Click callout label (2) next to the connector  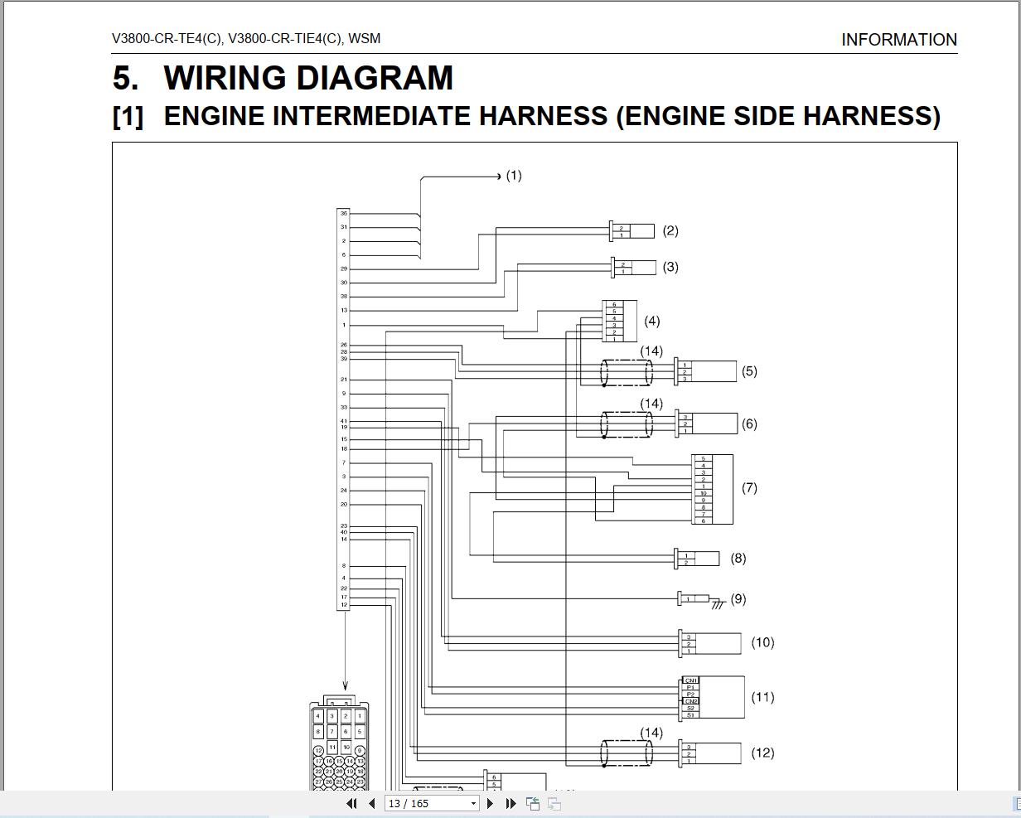[x=670, y=230]
